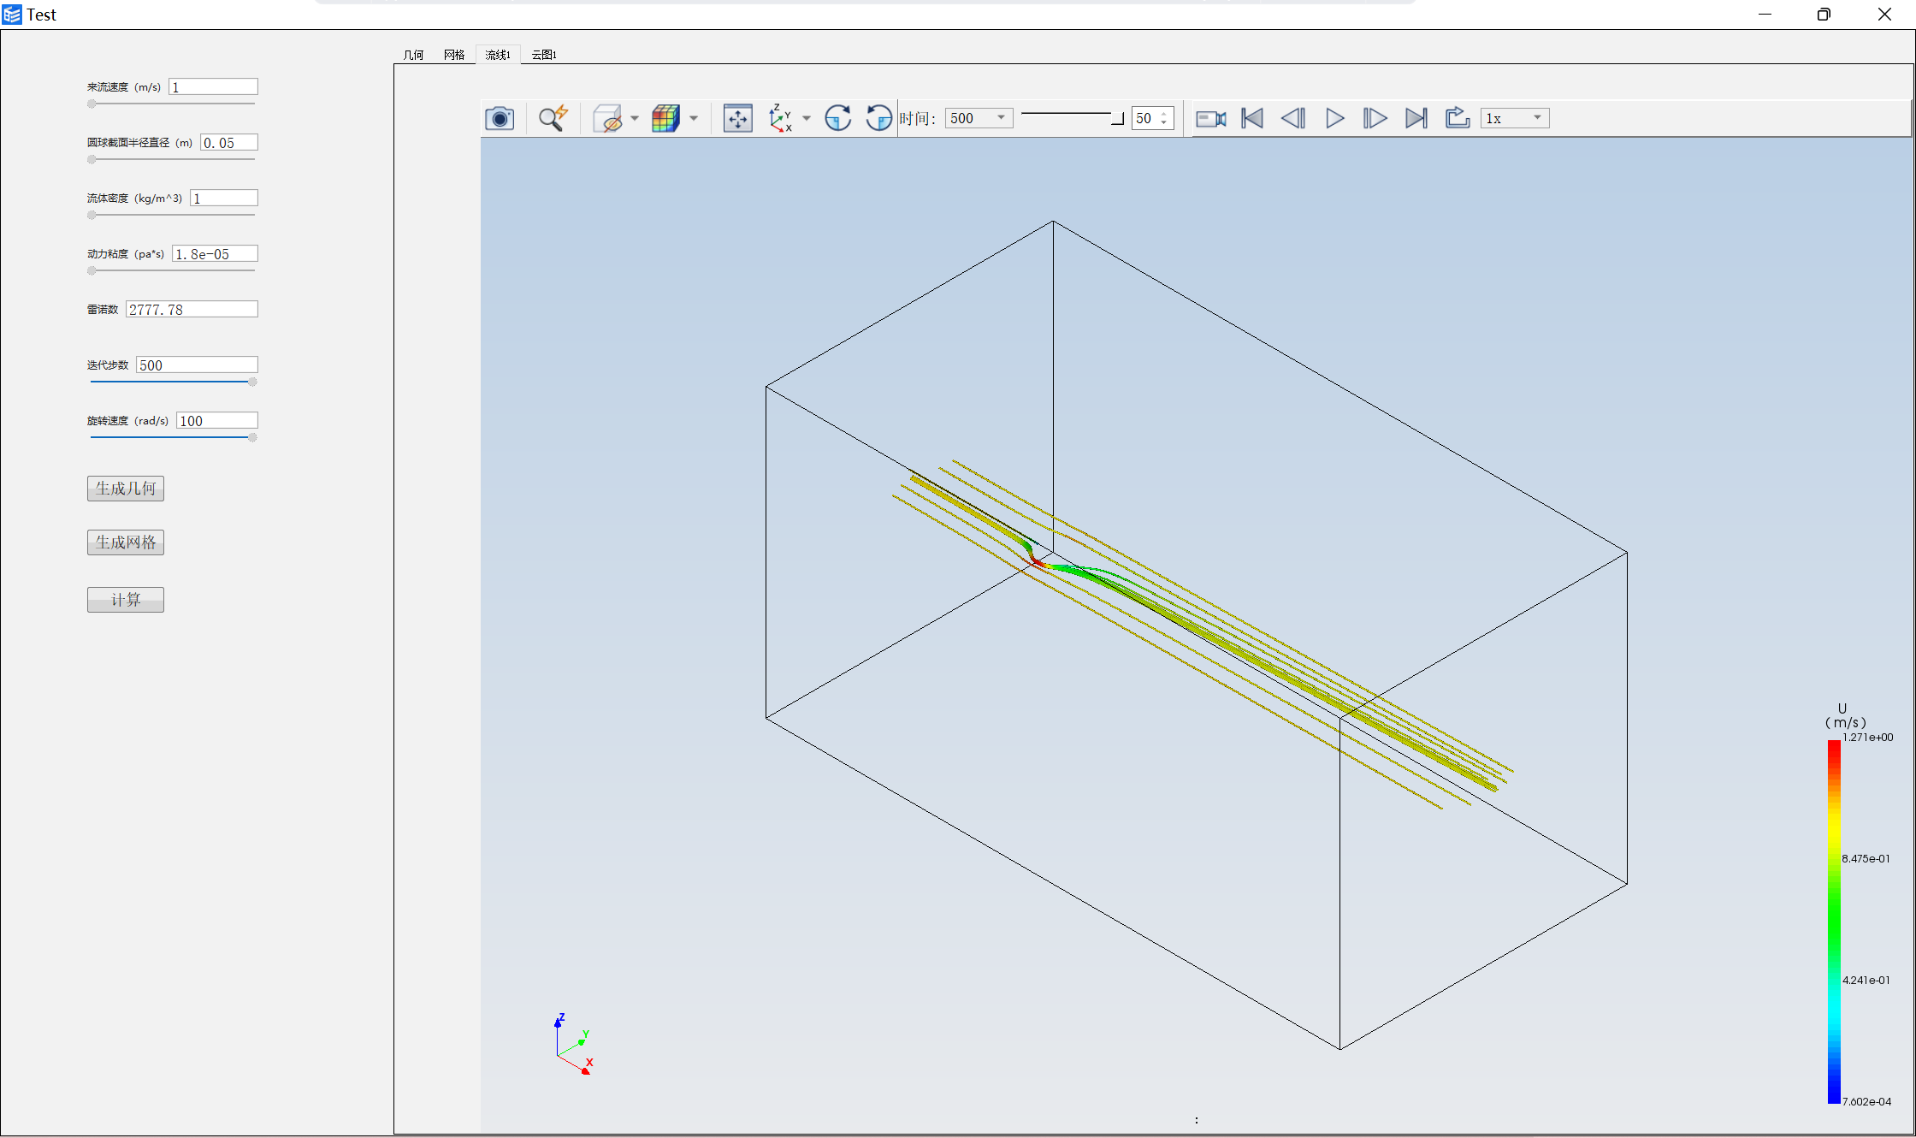Screen dimensions: 1916x1138
Task: Click the U velocity color legend bar
Action: [x=1834, y=922]
